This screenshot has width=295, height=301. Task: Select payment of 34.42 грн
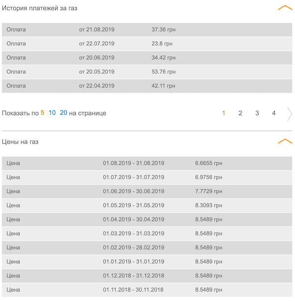pos(147,58)
